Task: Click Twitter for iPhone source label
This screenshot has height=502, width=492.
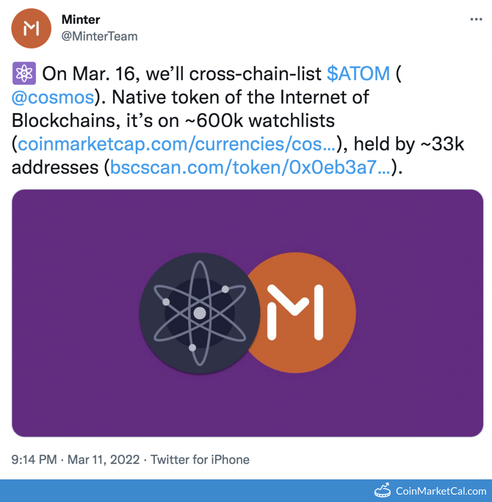Action: pyautogui.click(x=201, y=459)
